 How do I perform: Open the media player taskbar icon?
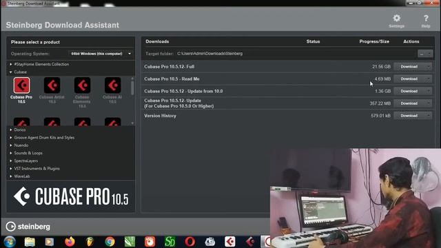point(50,242)
